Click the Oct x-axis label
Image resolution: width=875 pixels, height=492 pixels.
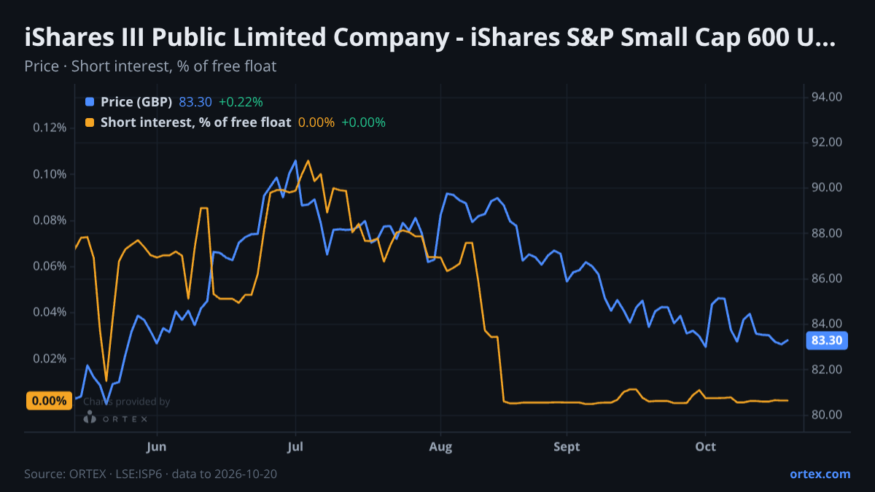(705, 447)
